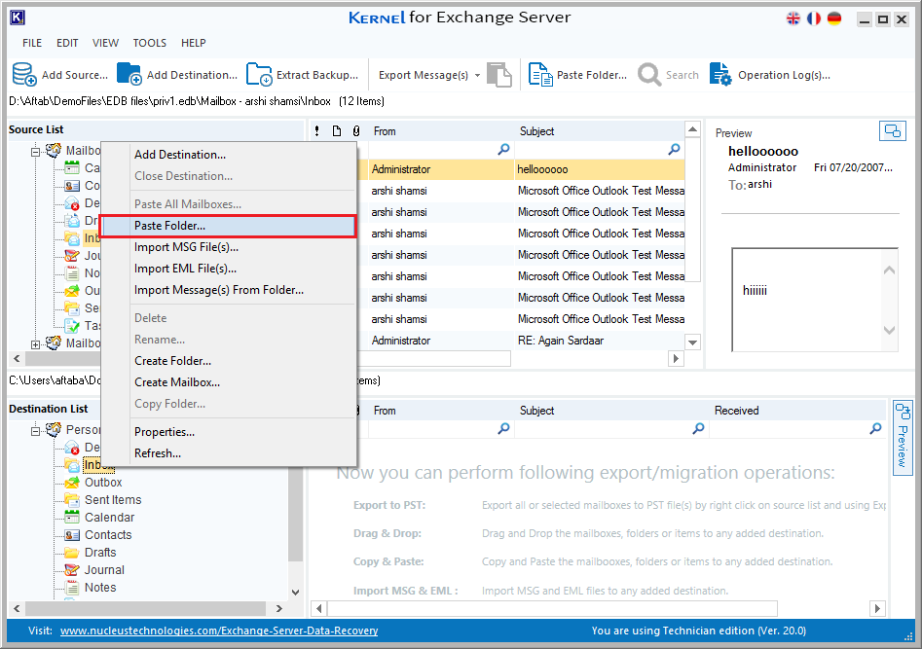
Task: Choose Import MSG File(s)... in the context menu
Action: [x=228, y=247]
